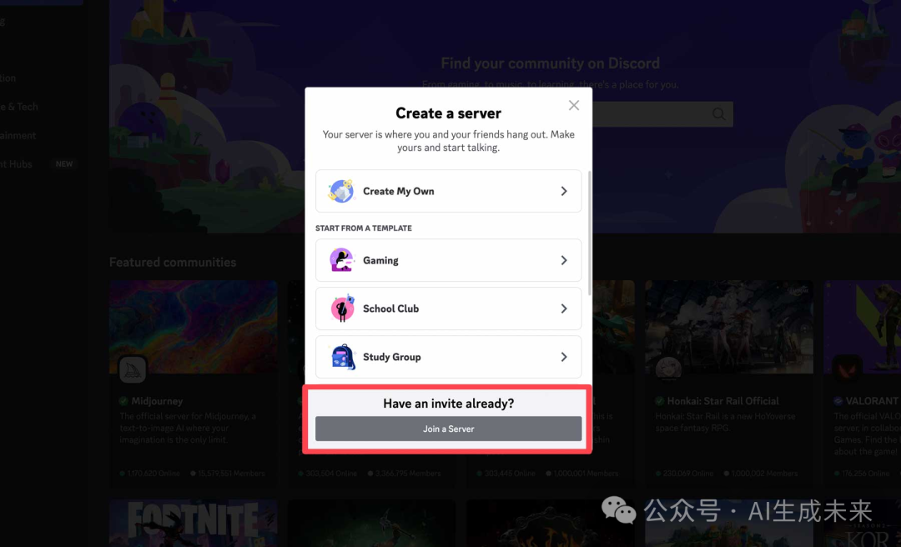
Task: Click the Create My Own globe icon
Action: point(340,191)
